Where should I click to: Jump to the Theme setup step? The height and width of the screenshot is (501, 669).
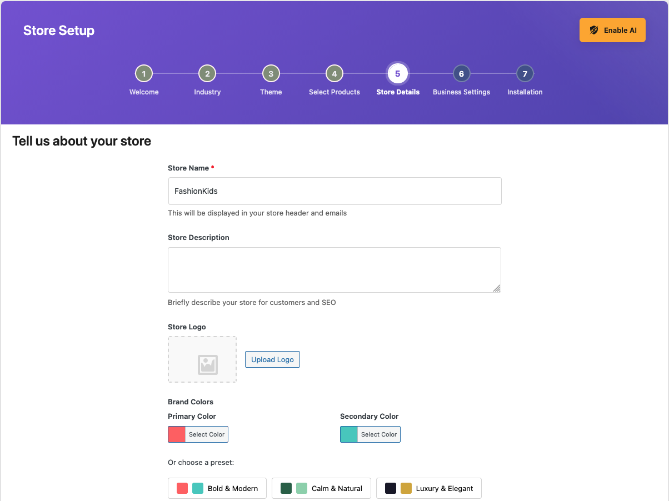click(x=271, y=73)
